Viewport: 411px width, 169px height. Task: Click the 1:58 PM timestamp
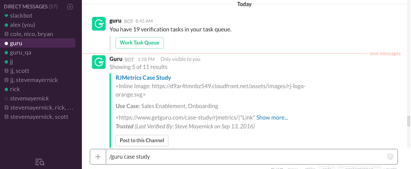[146, 59]
